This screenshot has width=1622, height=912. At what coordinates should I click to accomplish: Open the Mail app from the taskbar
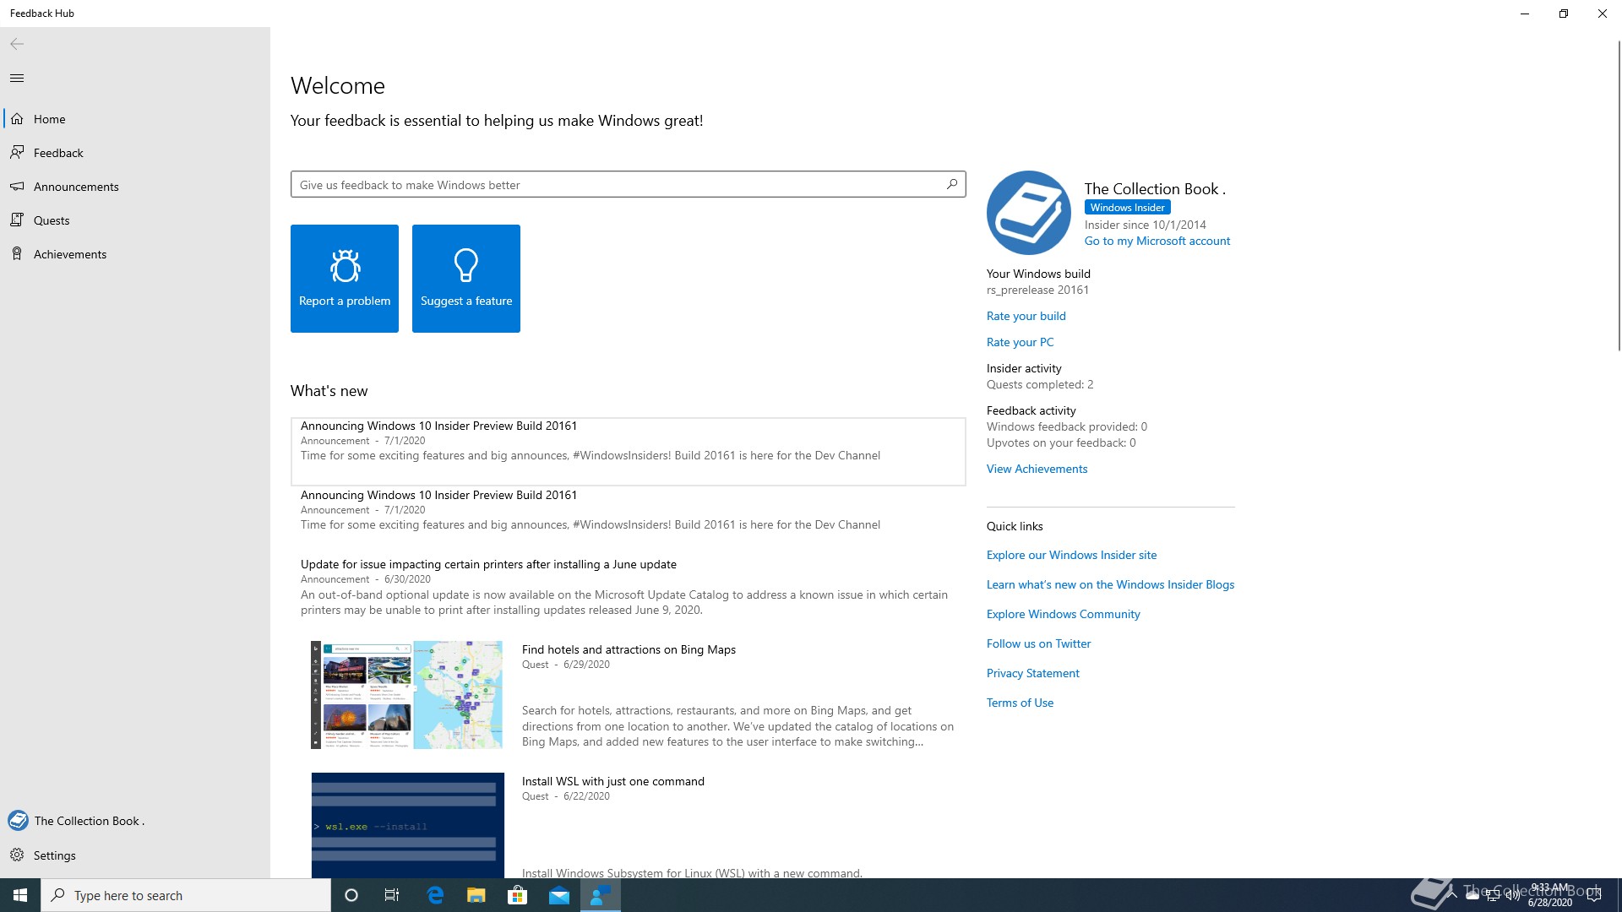coord(559,895)
